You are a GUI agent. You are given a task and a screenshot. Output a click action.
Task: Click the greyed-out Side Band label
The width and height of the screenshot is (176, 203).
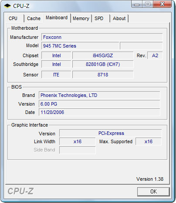coord(44,150)
